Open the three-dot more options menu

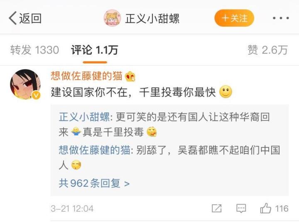point(281,18)
